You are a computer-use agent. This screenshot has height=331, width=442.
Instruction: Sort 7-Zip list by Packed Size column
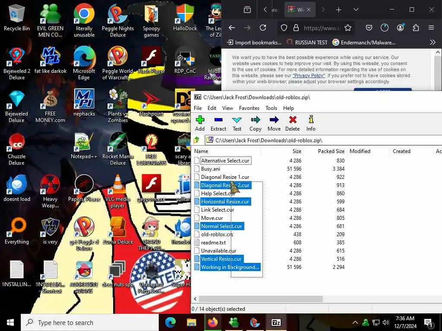325,151
